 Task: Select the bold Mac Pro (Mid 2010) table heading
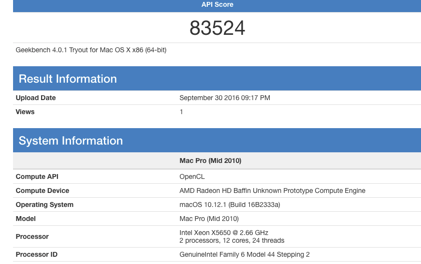point(210,161)
